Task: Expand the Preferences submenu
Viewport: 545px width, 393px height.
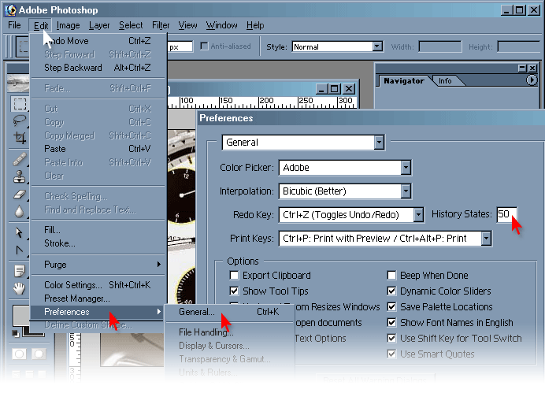Action: [98, 312]
